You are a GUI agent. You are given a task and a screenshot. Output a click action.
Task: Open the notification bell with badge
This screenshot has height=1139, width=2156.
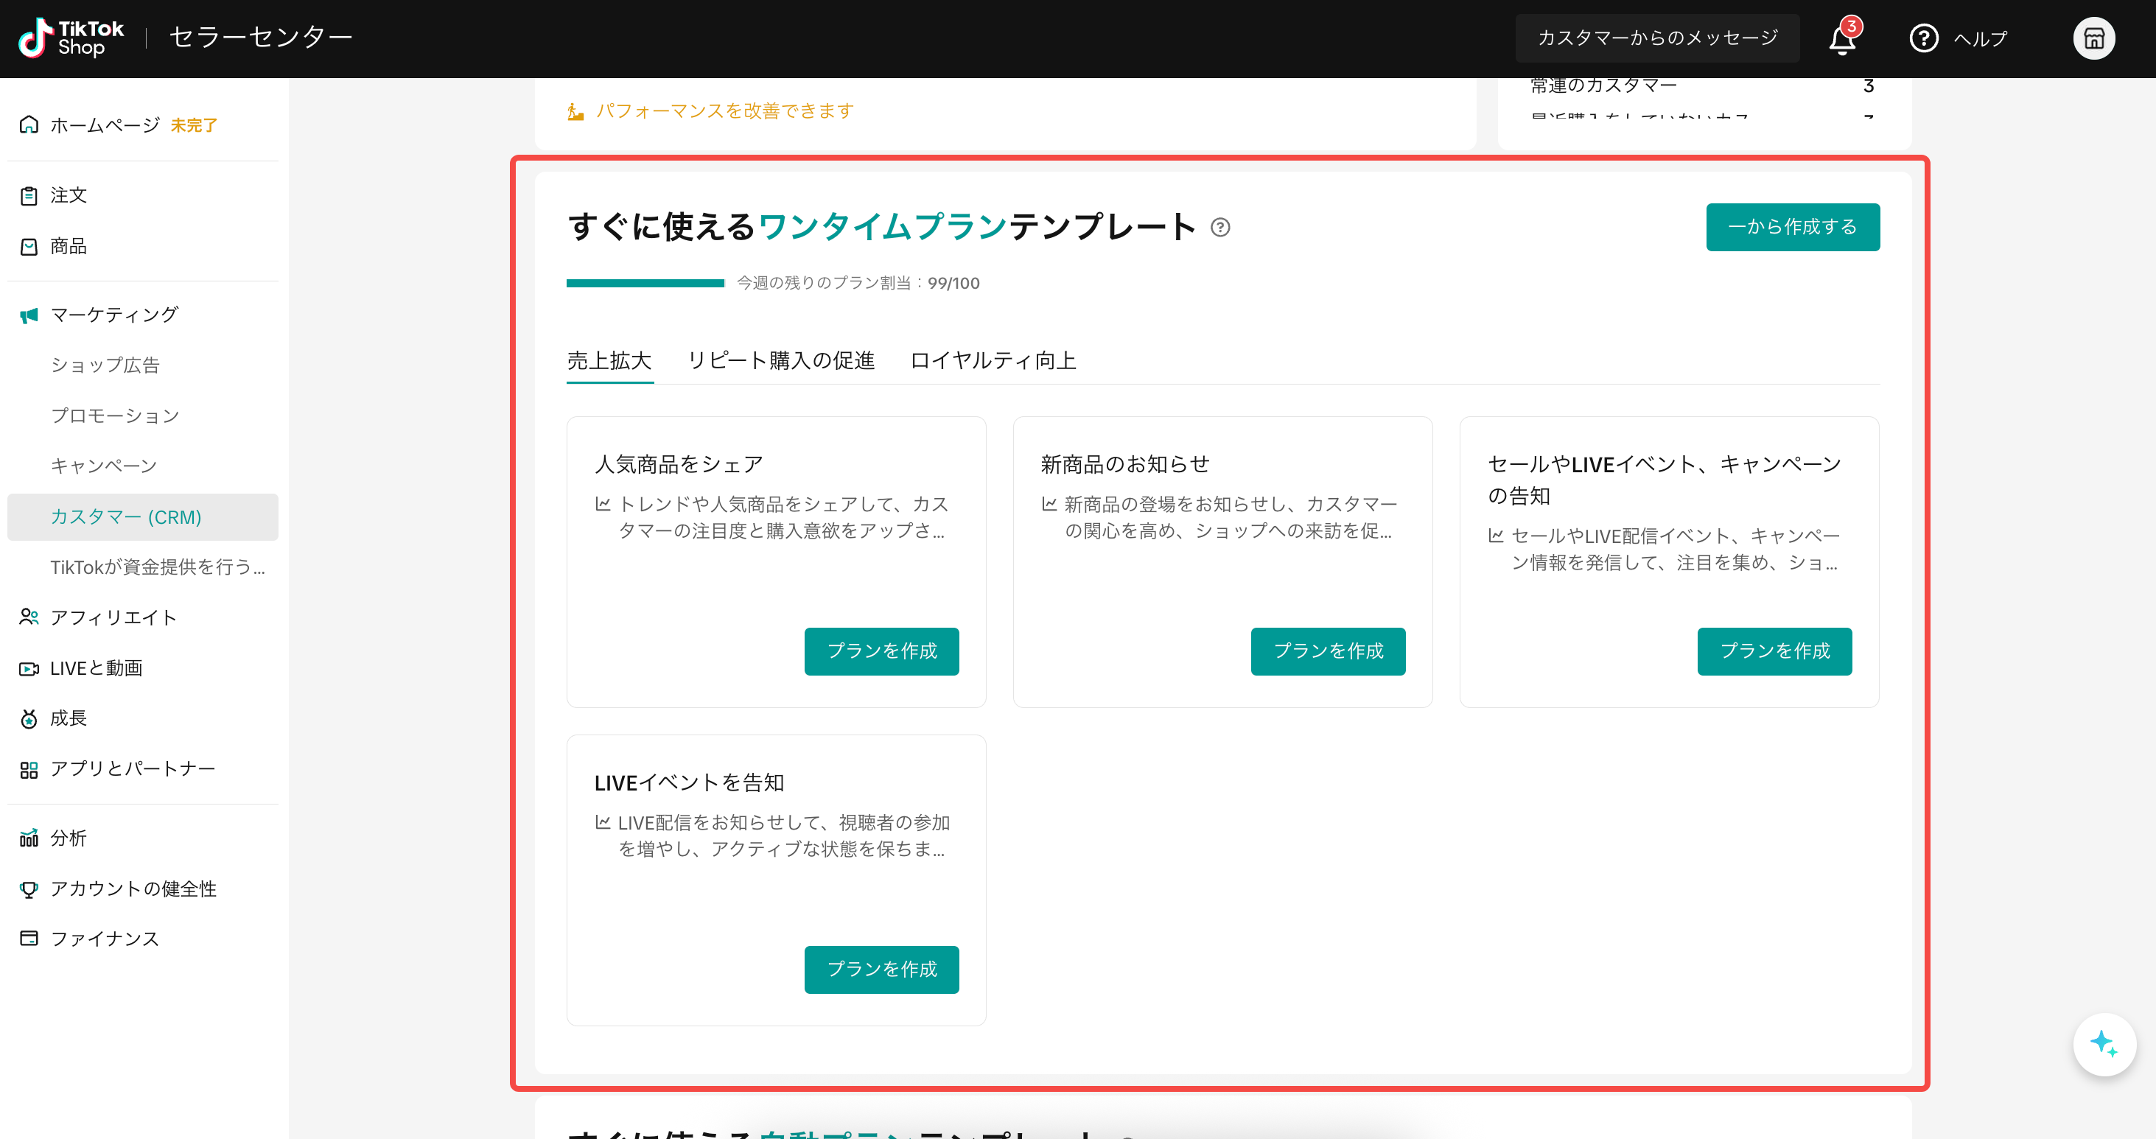pos(1842,38)
